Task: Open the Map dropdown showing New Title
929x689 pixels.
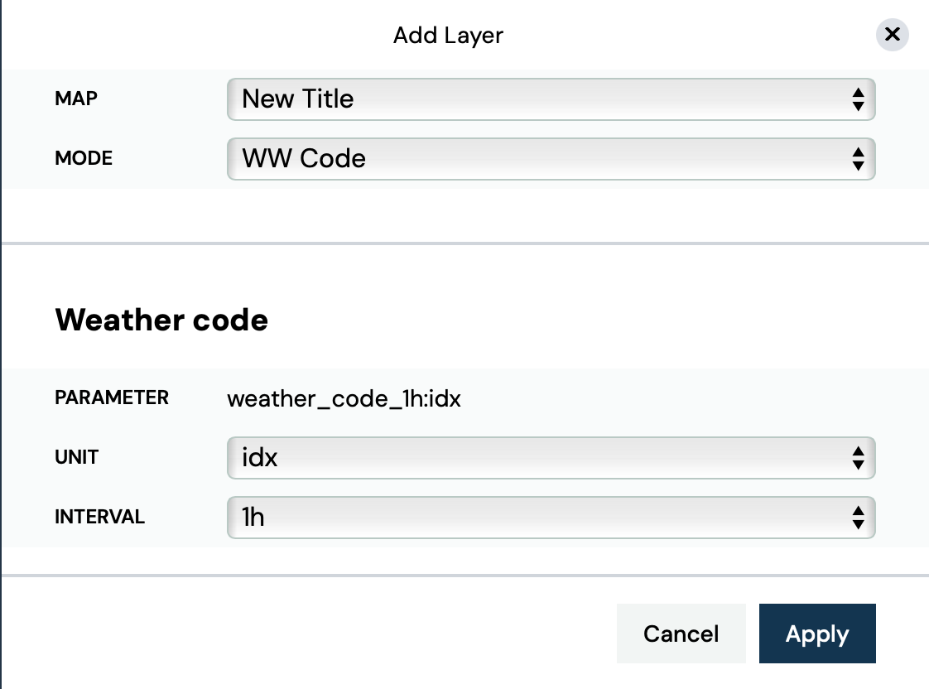Action: coord(538,99)
